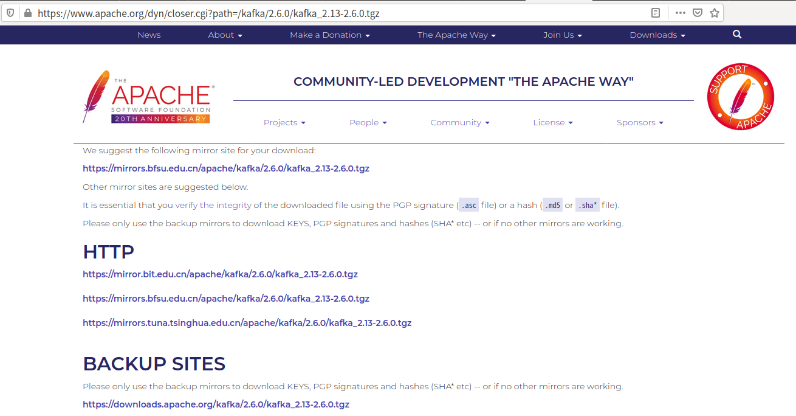Click the 'HTTP' section heading
Viewport: 796px width, 416px height.
108,252
